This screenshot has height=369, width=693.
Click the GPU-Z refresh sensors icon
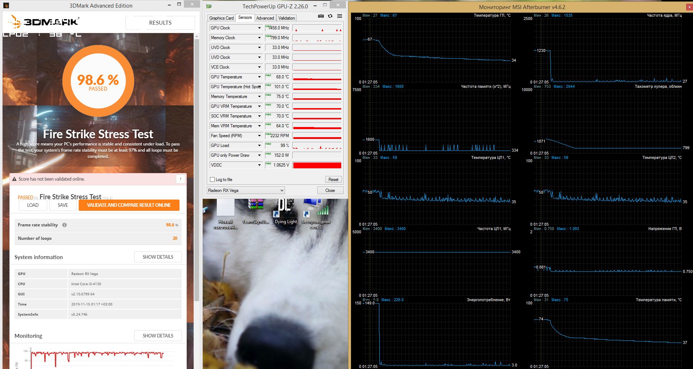coord(330,16)
